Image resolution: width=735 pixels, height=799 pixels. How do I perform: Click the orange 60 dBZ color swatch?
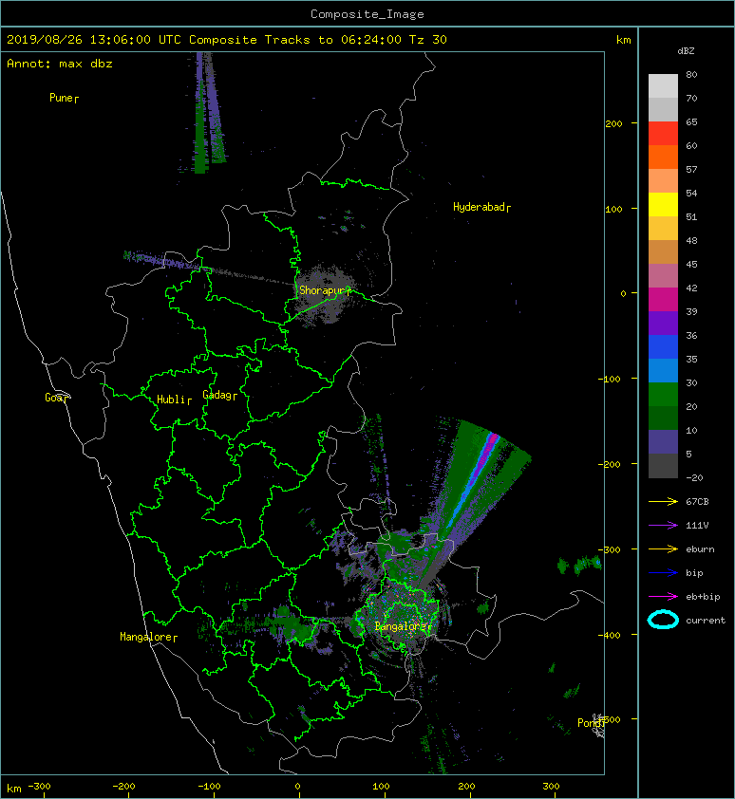pos(663,157)
